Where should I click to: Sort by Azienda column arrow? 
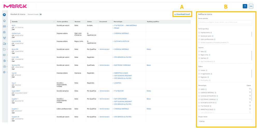(54, 22)
